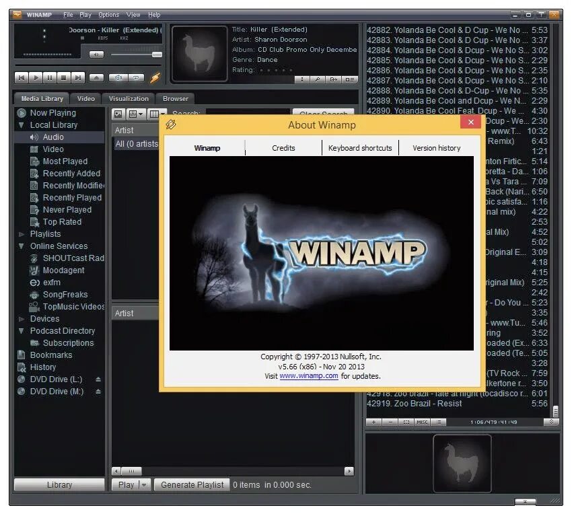Go to the previous track
This screenshot has height=514, width=572.
pos(22,77)
